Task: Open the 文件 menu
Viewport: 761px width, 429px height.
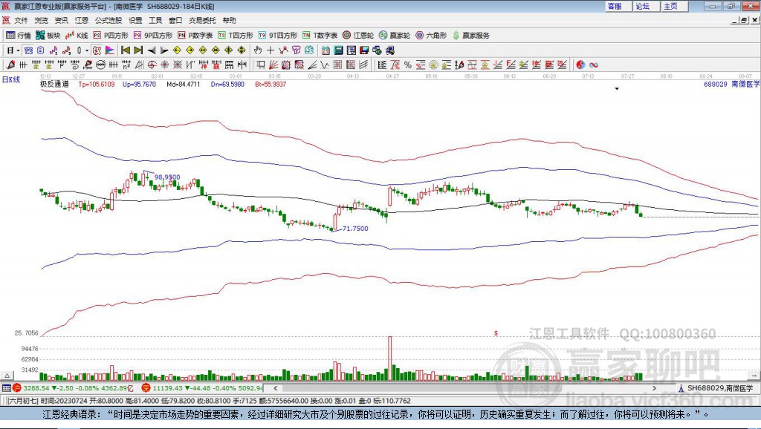Action: point(21,20)
